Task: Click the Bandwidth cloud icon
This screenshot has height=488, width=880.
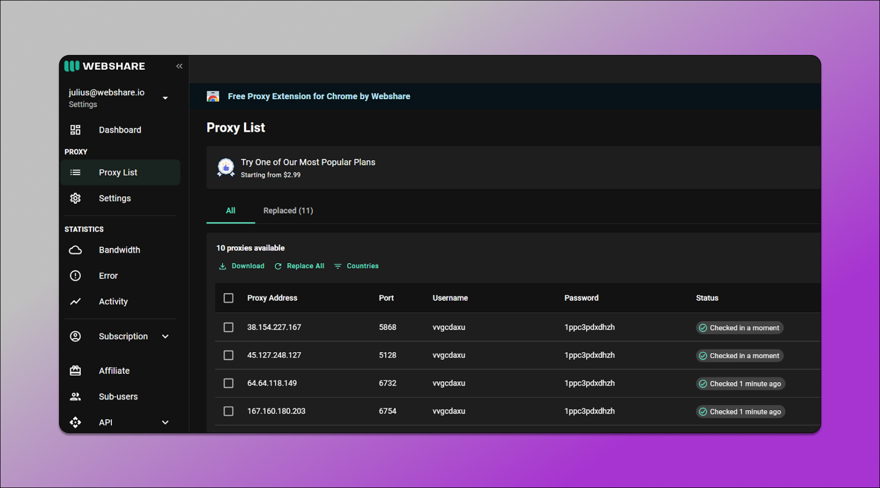Action: click(x=75, y=250)
